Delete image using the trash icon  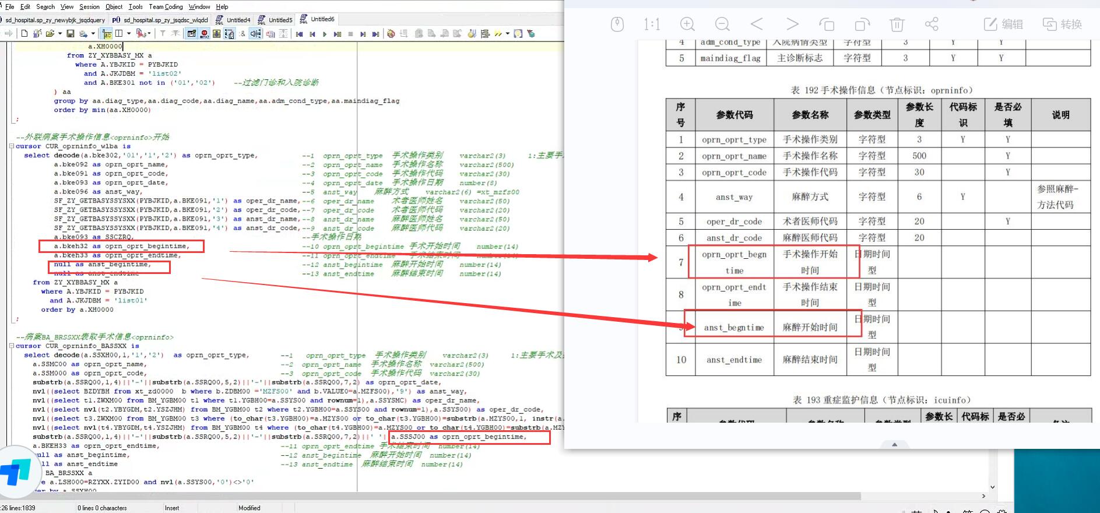click(897, 24)
